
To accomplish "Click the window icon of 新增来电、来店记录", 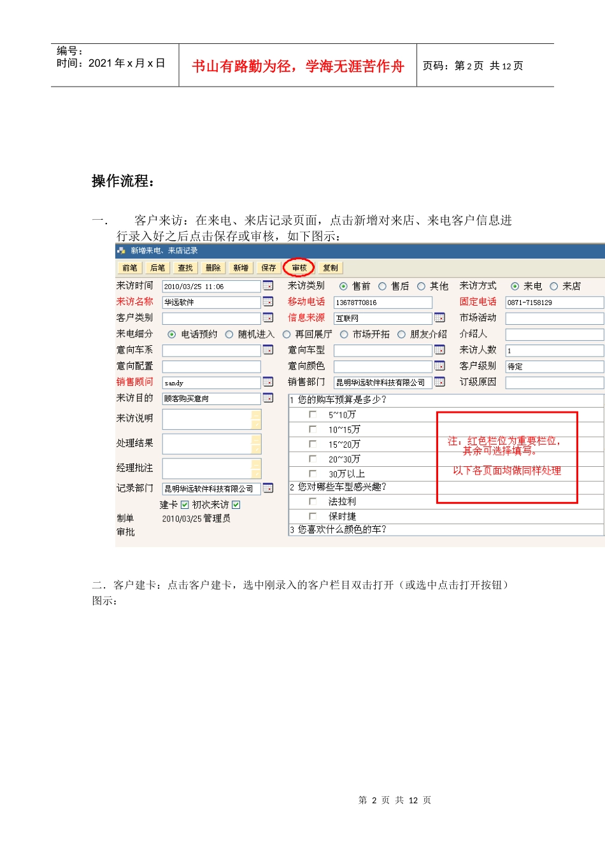I will pos(121,251).
